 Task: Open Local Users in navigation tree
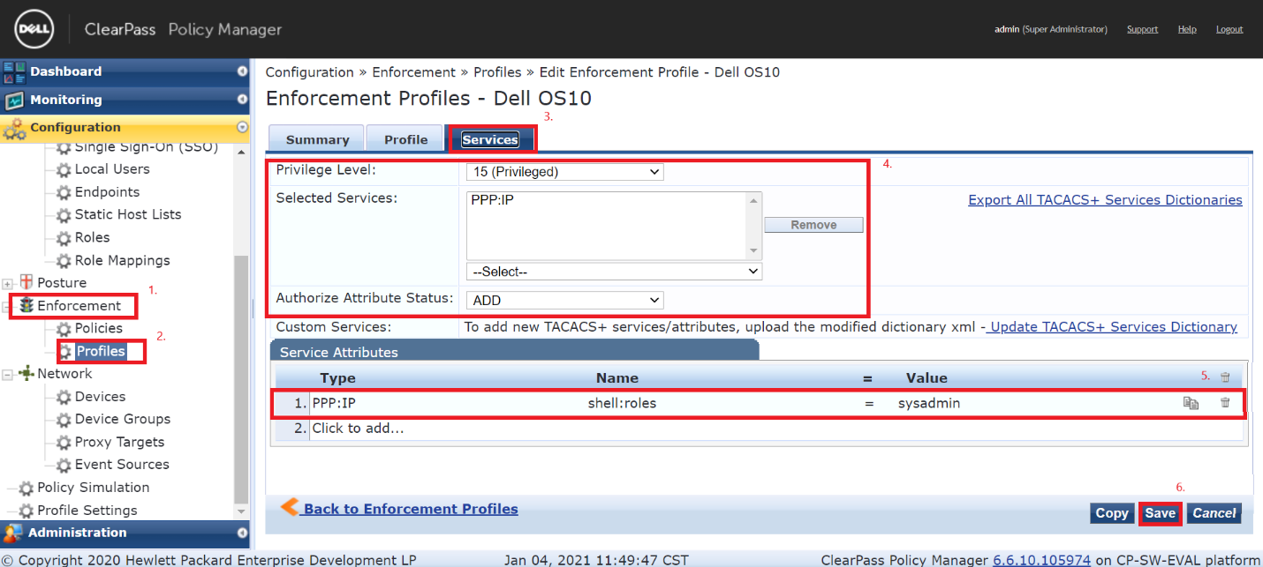112,169
